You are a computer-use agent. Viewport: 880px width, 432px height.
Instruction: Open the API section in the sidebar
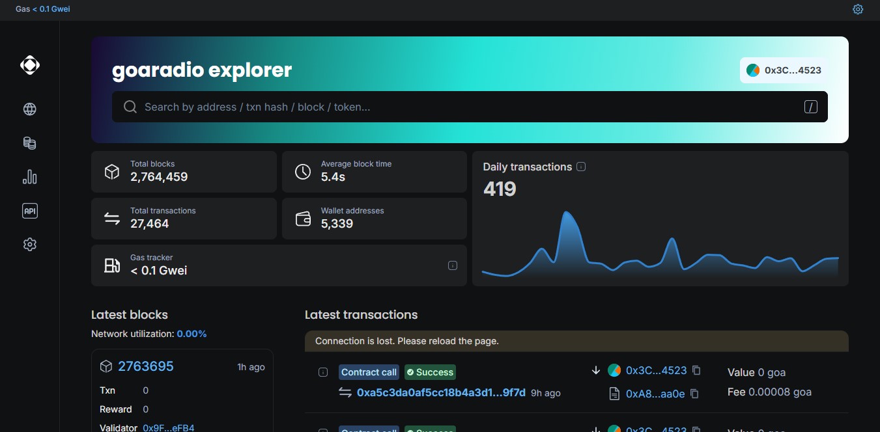point(29,210)
